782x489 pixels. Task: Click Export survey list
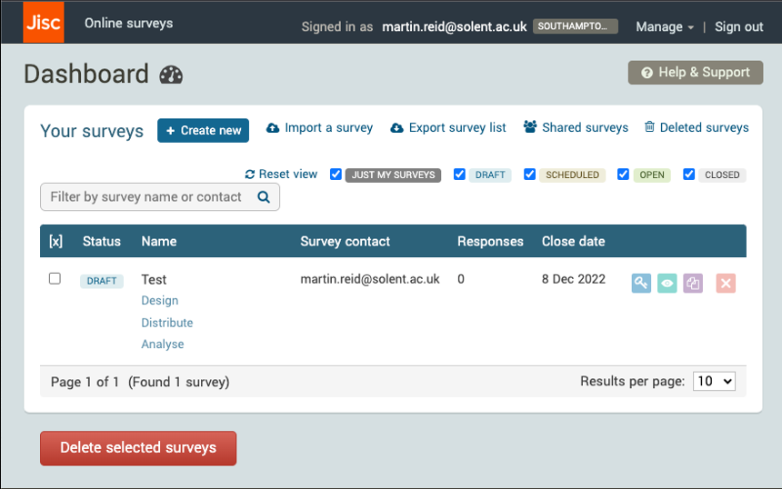coord(448,127)
